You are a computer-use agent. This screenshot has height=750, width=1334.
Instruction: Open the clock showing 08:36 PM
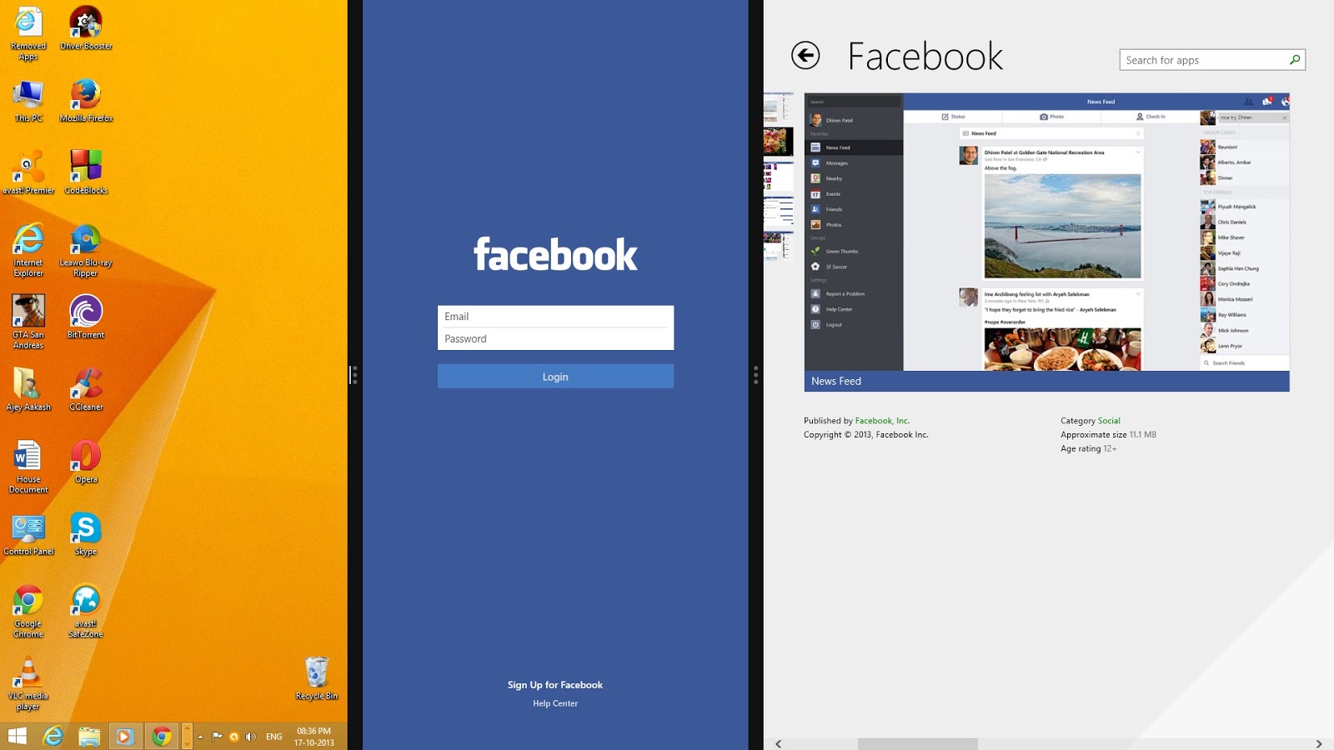pyautogui.click(x=314, y=737)
